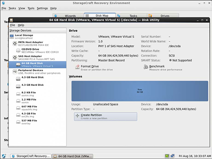Click the taskbar clock date and time

[x=195, y=156]
